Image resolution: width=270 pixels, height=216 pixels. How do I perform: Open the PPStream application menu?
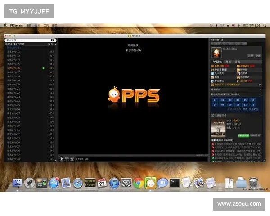[16, 25]
